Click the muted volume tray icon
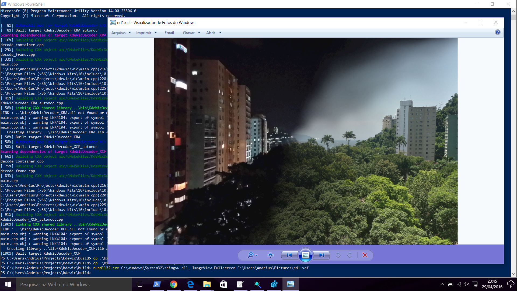Image resolution: width=517 pixels, height=291 pixels. pyautogui.click(x=466, y=284)
